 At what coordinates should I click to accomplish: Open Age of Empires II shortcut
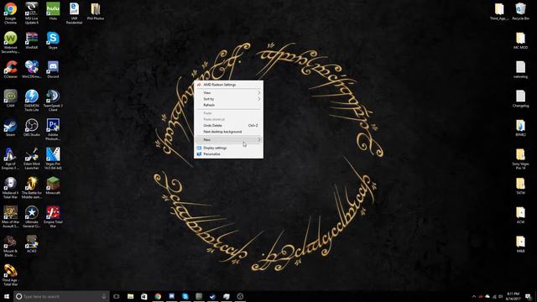tap(10, 159)
